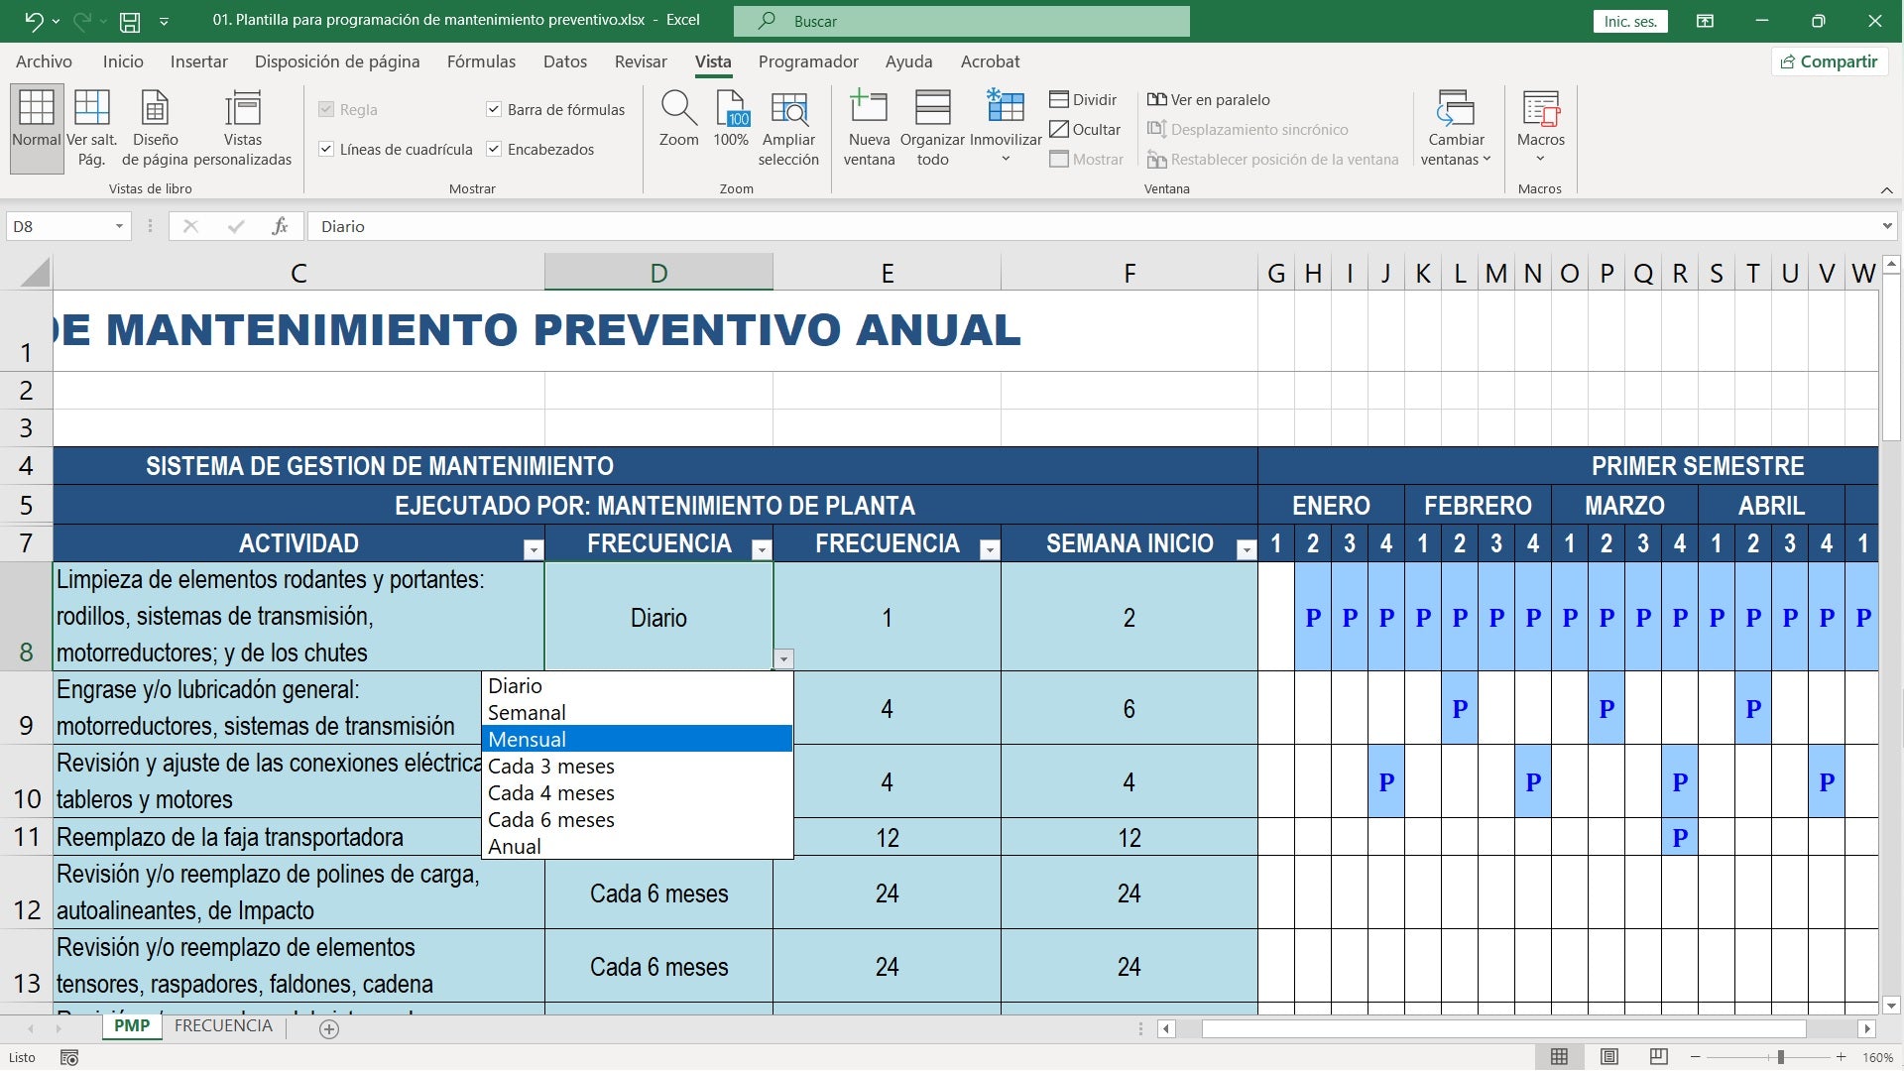Screen dimensions: 1904x1071
Task: Click Page Break Preview icon in status bar
Action: pyautogui.click(x=1658, y=1057)
